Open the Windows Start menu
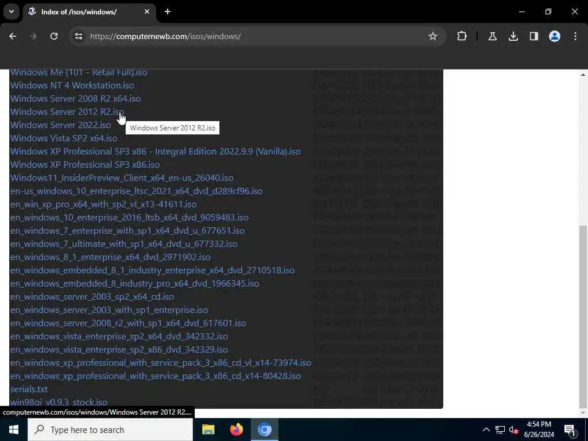The image size is (588, 441). [14, 430]
